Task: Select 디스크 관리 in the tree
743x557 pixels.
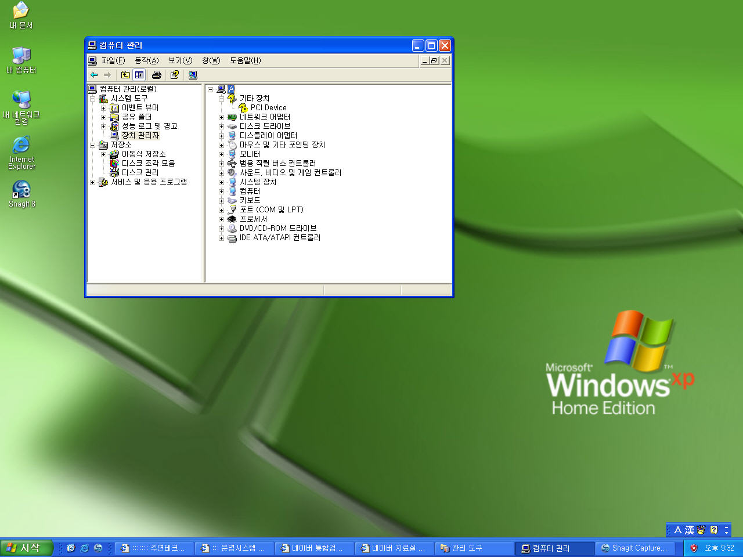Action: [140, 172]
